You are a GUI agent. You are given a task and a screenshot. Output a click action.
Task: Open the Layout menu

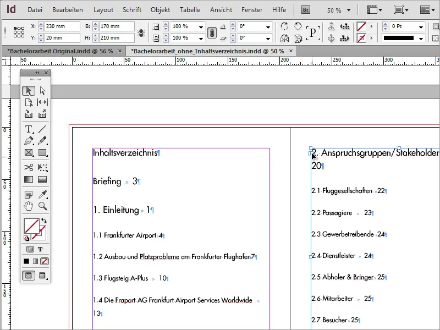click(103, 10)
